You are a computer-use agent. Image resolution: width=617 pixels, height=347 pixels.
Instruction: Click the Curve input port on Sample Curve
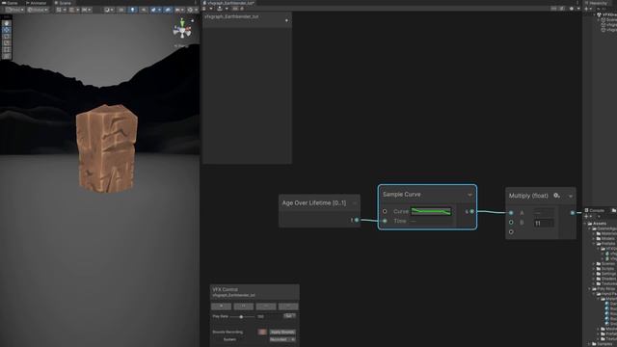pos(385,211)
